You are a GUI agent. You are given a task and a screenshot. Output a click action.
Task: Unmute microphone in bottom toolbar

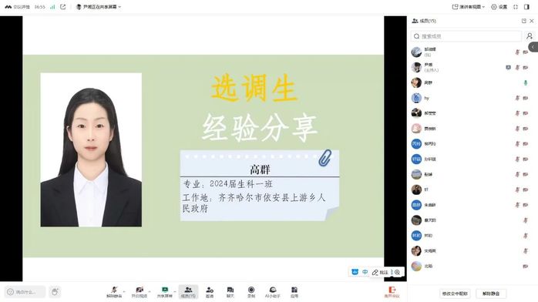click(x=114, y=292)
